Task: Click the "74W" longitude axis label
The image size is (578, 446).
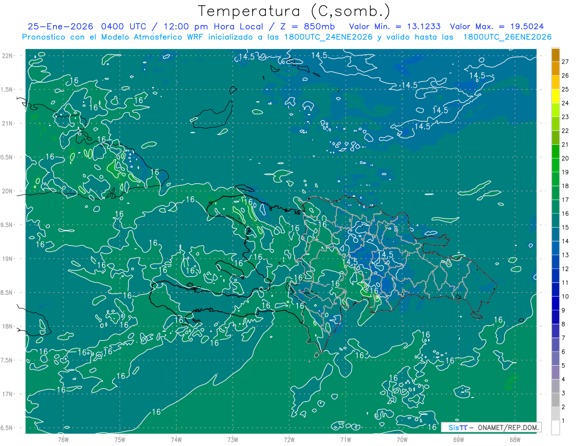Action: [x=176, y=439]
